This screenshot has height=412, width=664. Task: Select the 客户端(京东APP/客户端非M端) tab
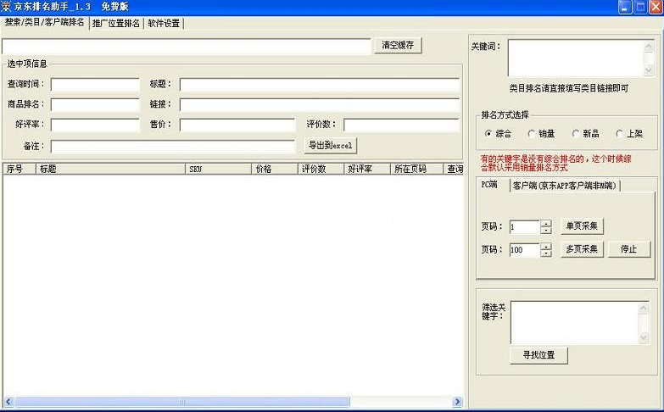click(x=564, y=185)
